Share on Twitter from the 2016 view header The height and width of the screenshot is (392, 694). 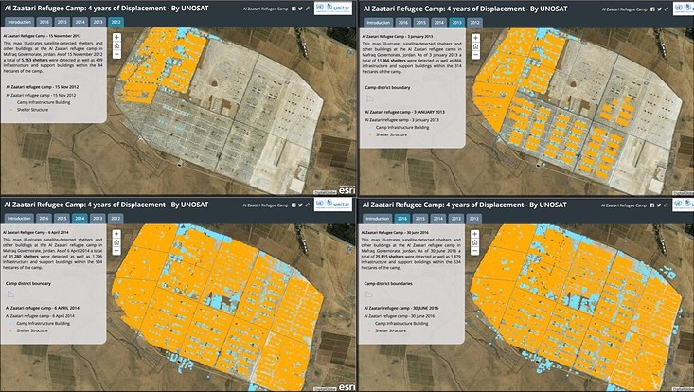(659, 205)
